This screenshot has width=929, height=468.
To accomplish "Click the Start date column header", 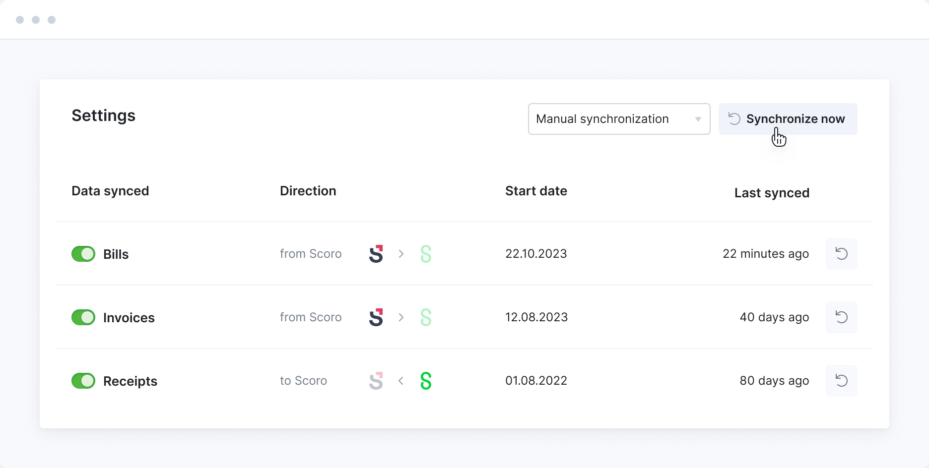I will click(x=536, y=191).
